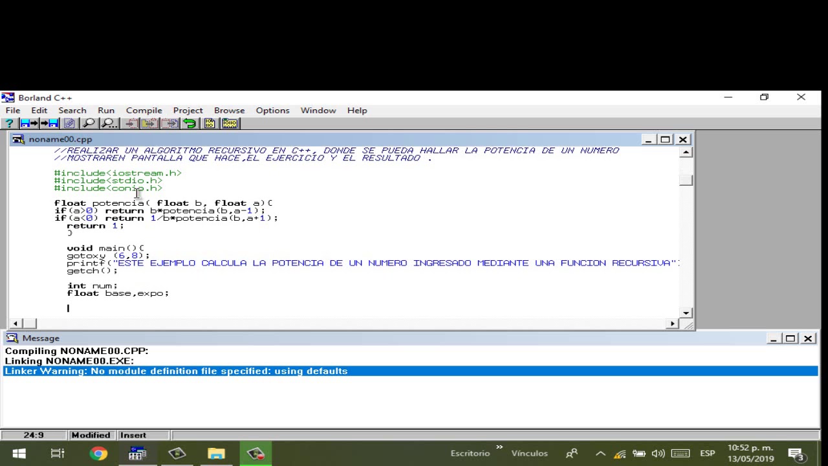Viewport: 828px width, 466px height.
Task: Click the Cut toolbar icon
Action: pos(130,123)
